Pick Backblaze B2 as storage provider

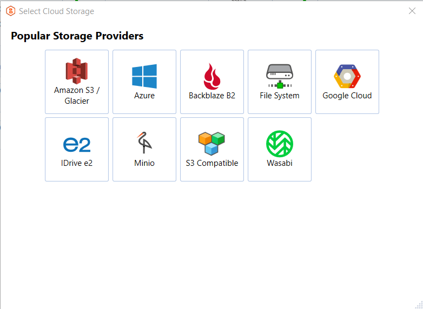[x=212, y=82]
